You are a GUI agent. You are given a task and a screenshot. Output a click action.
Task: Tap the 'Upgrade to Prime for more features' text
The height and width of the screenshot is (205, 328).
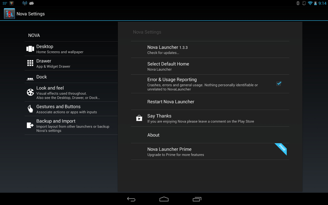(x=176, y=155)
